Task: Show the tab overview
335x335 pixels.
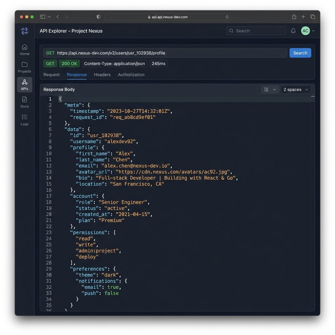Action: (312, 17)
